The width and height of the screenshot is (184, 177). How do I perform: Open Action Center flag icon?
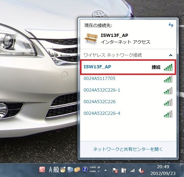pyautogui.click(x=115, y=170)
